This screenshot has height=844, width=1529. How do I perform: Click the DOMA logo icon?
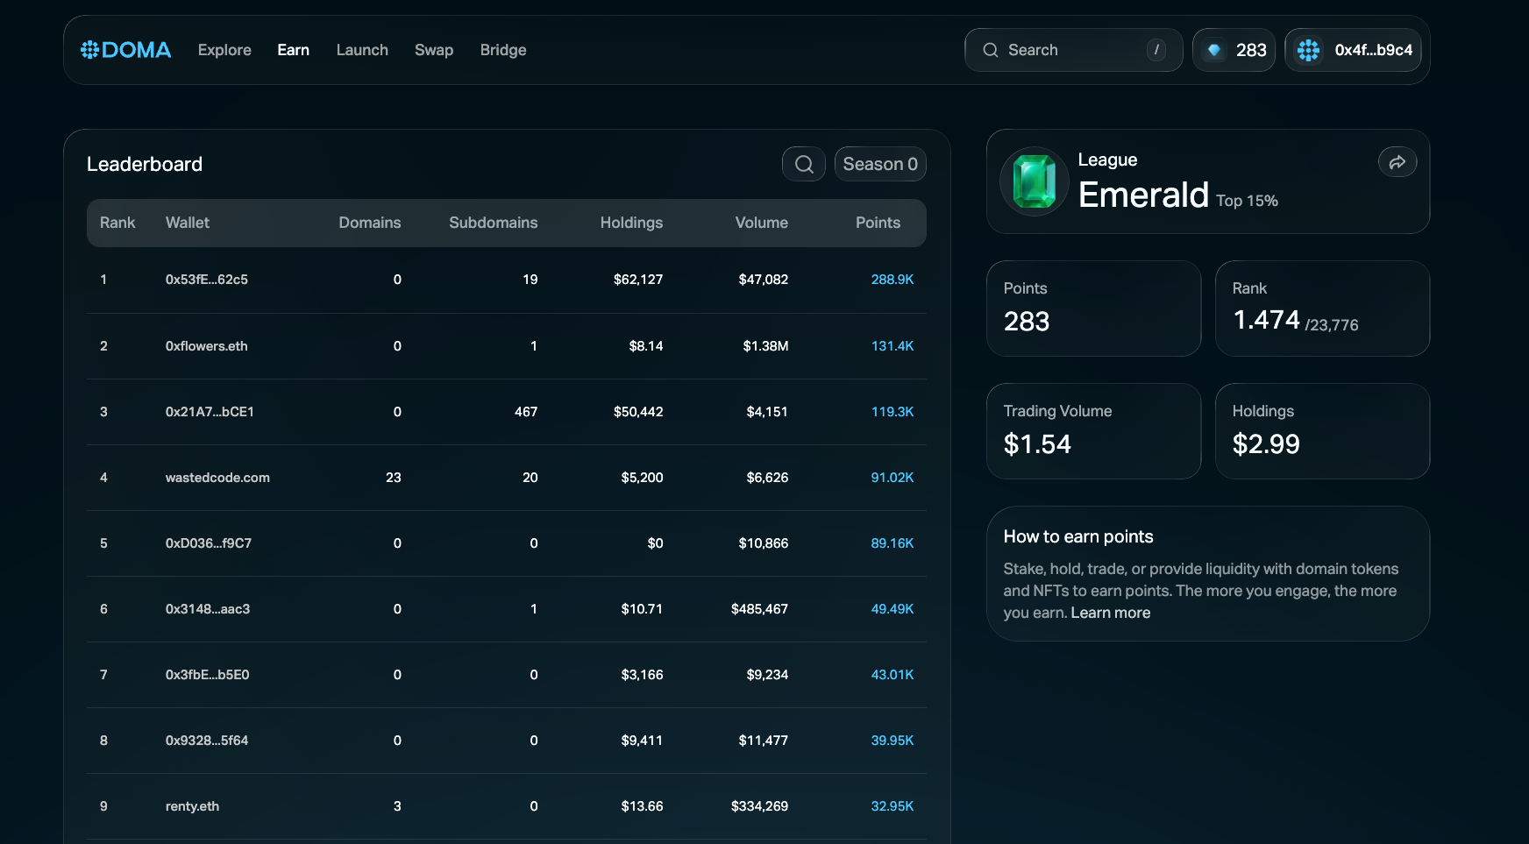pyautogui.click(x=90, y=50)
